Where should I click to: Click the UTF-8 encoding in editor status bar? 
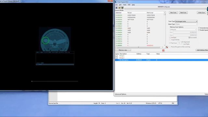coord(160,103)
